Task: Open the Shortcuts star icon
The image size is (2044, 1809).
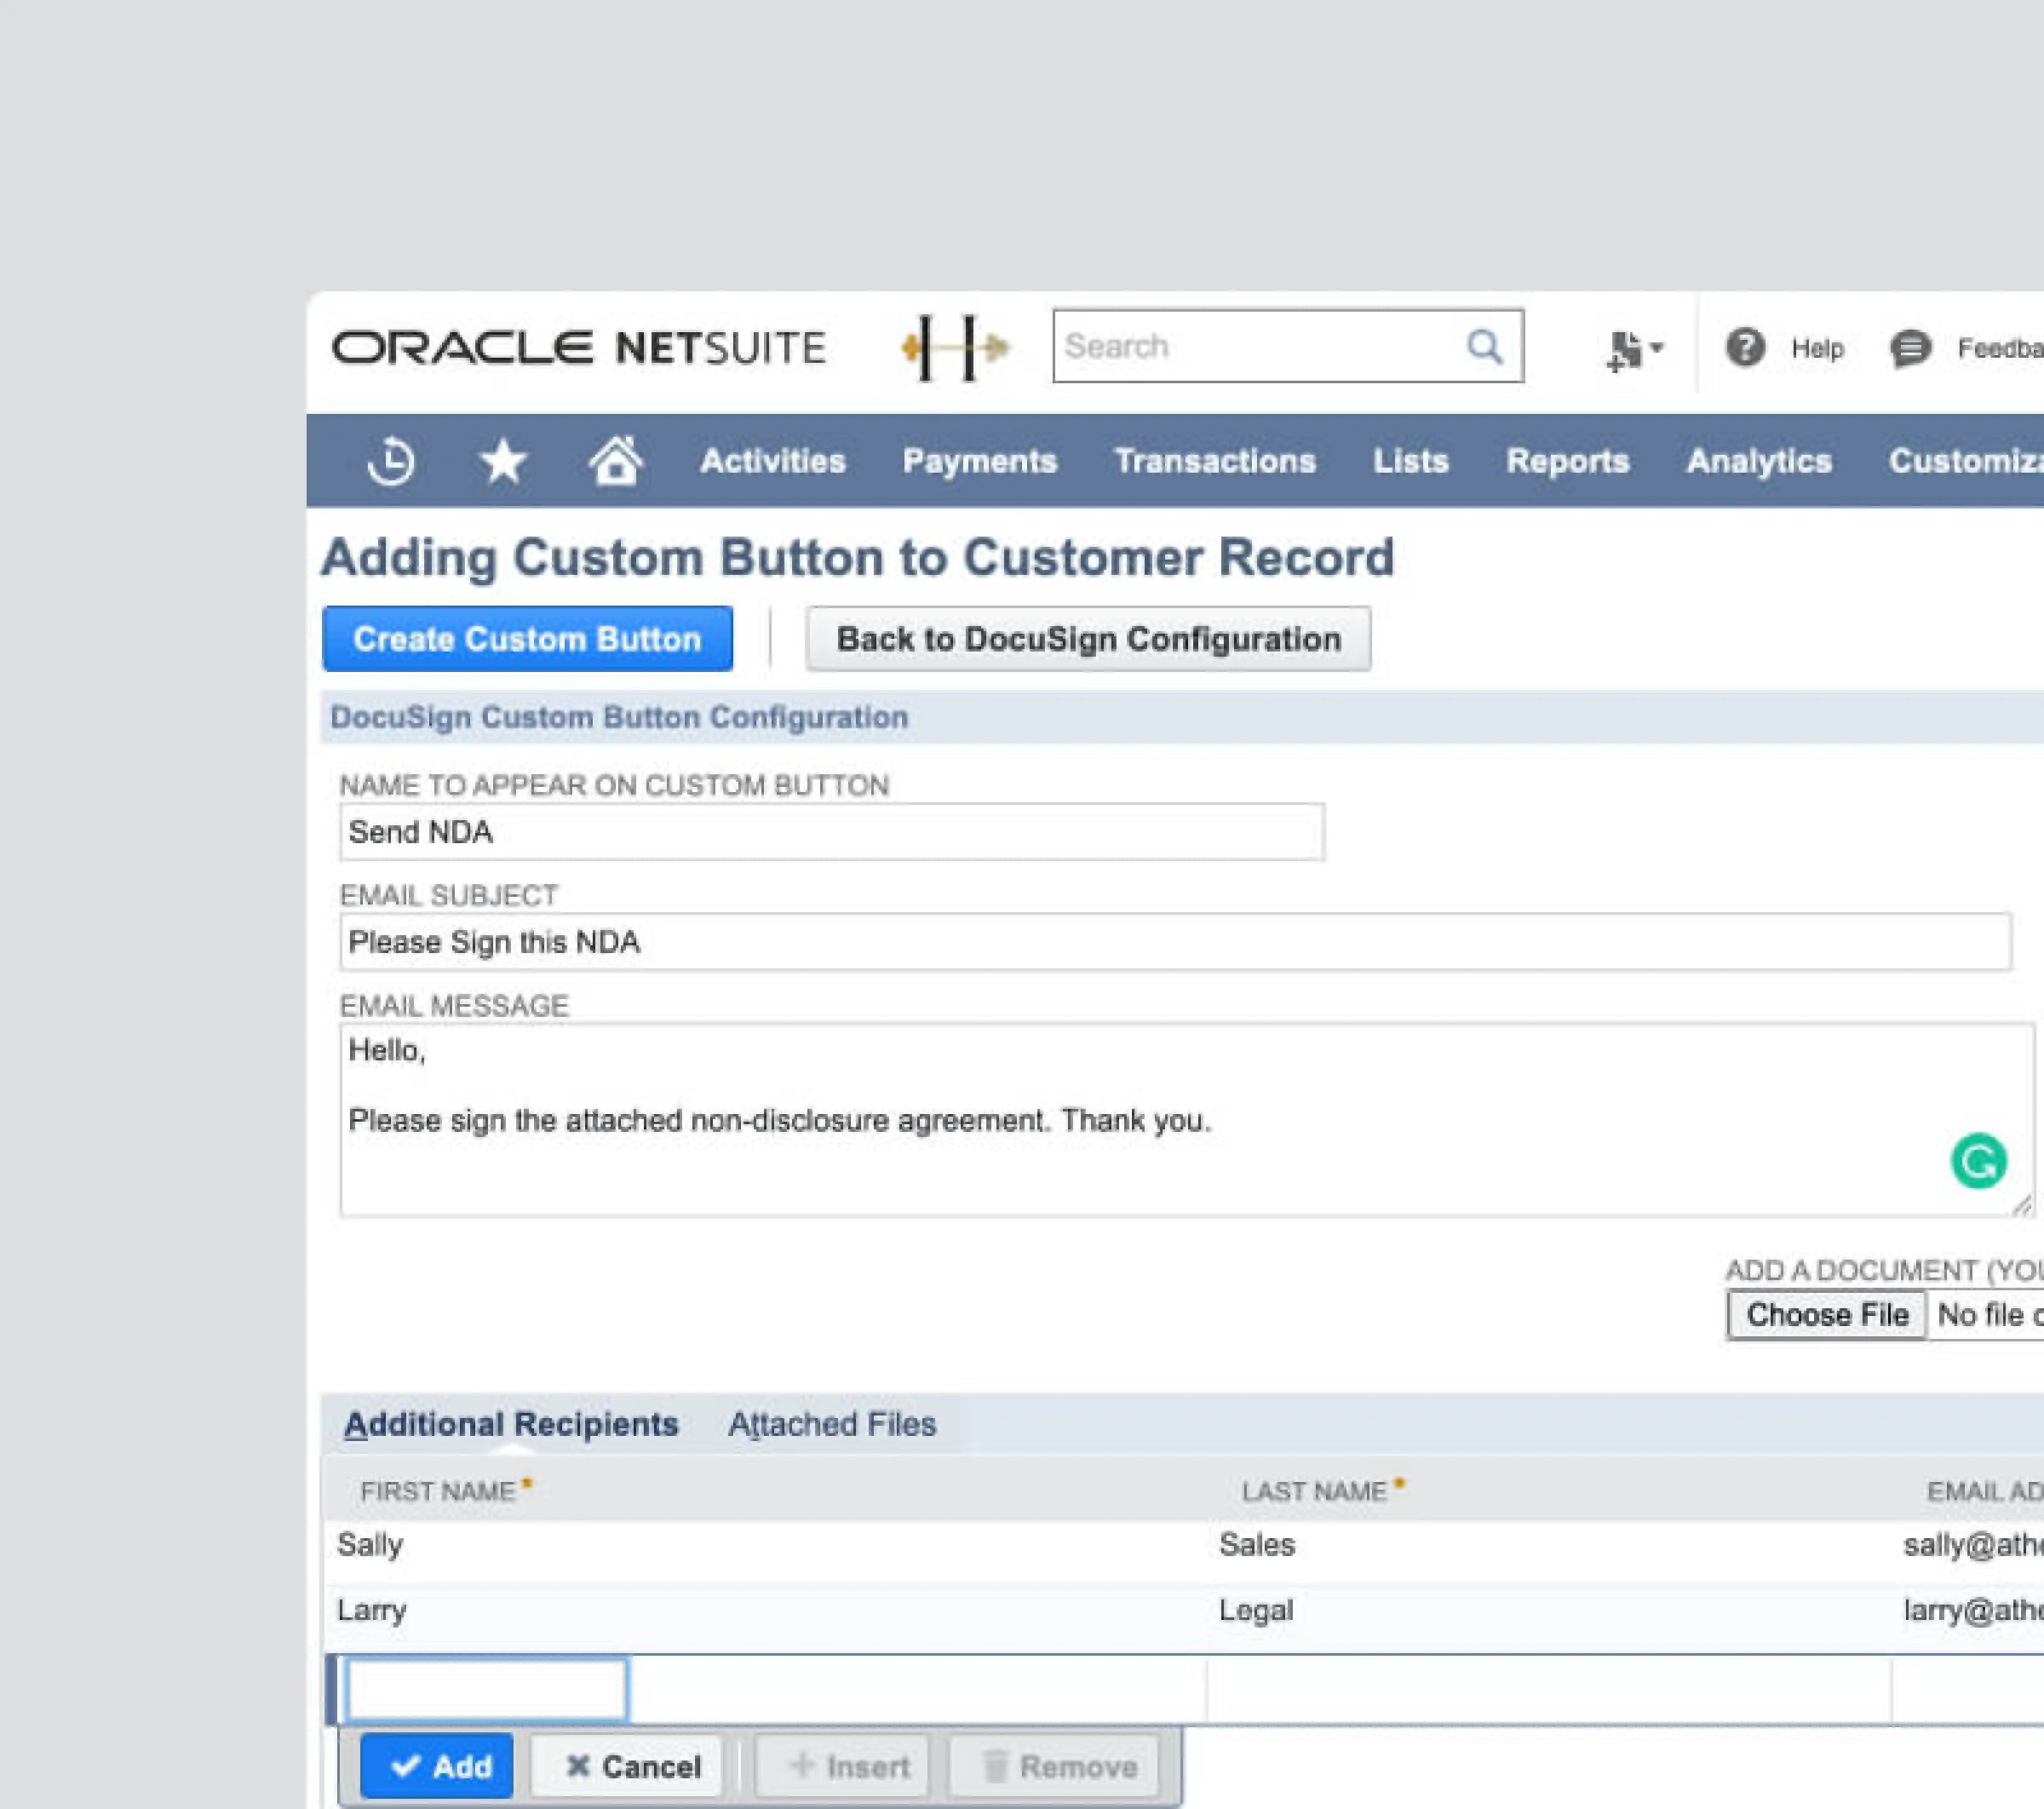Action: click(x=502, y=461)
